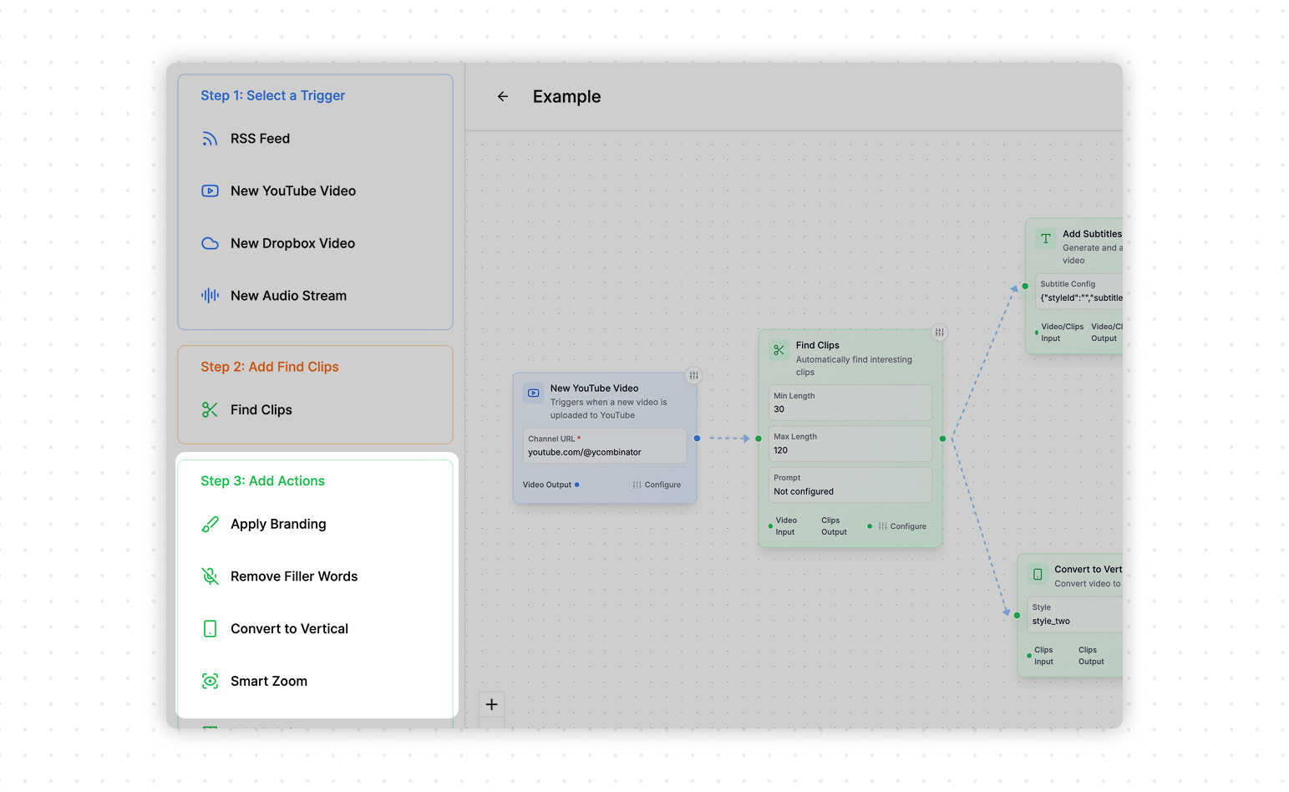Click the Smart Zoom eye icon
This screenshot has width=1289, height=792.
coord(210,682)
